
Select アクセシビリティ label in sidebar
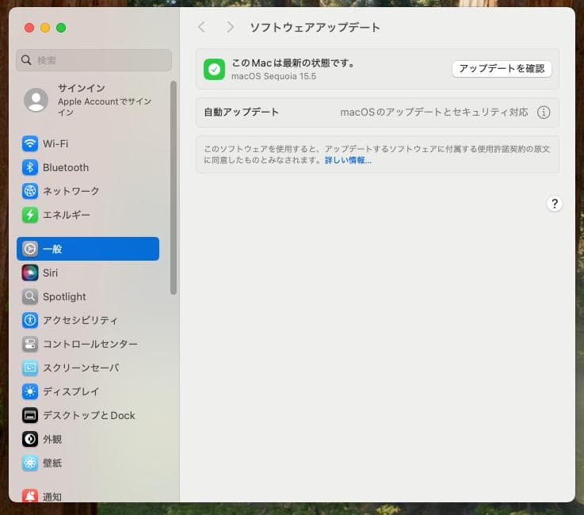(80, 320)
